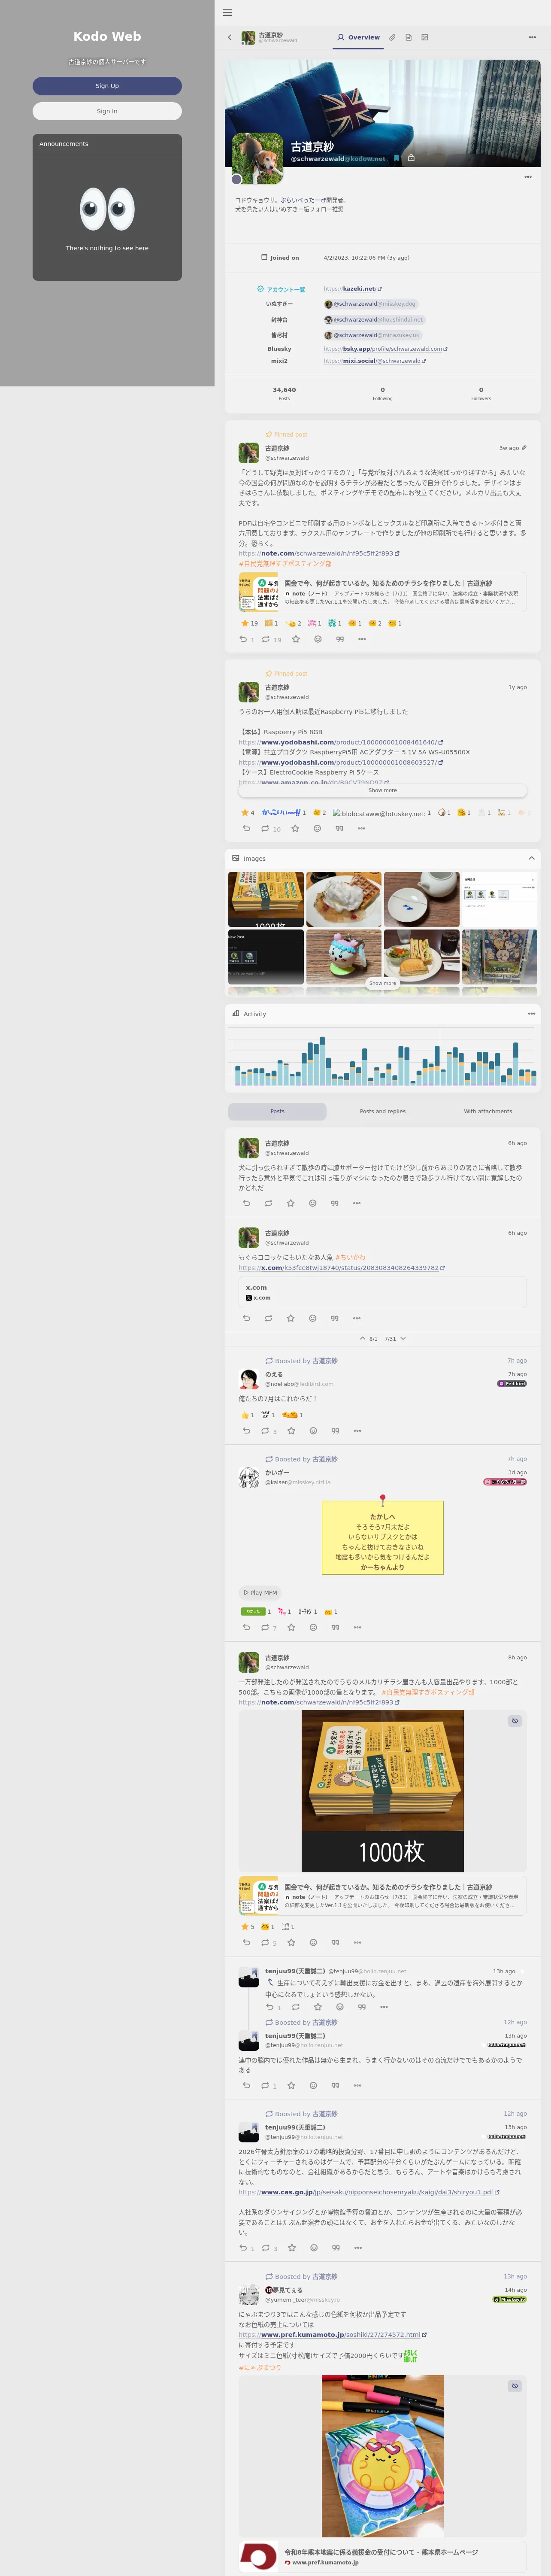
Task: Open the mixi.social profile link
Action: (375, 361)
